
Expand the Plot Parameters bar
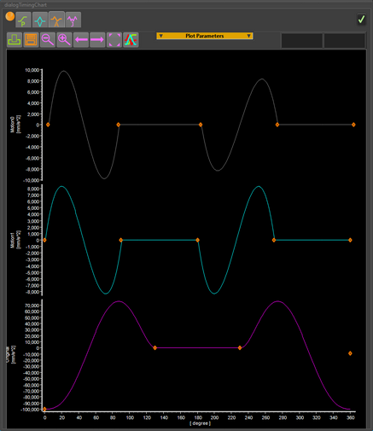205,36
